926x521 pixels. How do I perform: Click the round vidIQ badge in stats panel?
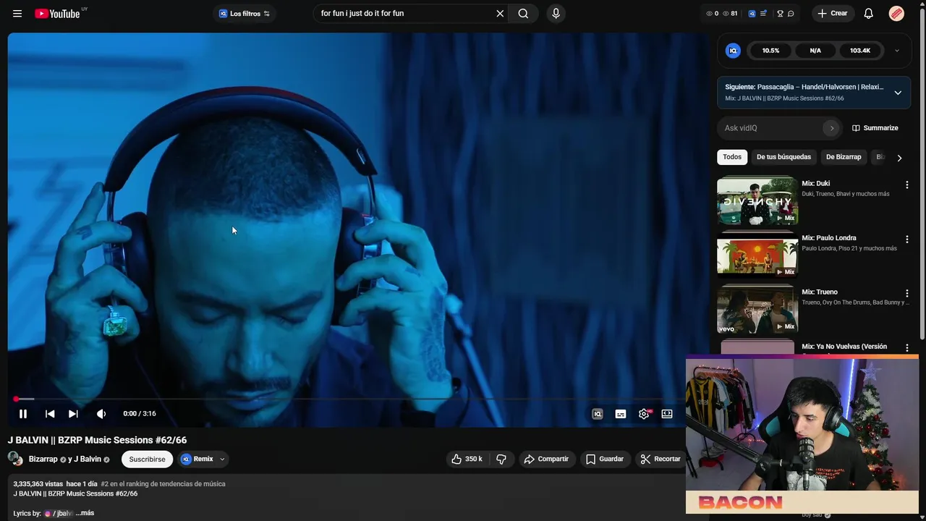coord(733,51)
